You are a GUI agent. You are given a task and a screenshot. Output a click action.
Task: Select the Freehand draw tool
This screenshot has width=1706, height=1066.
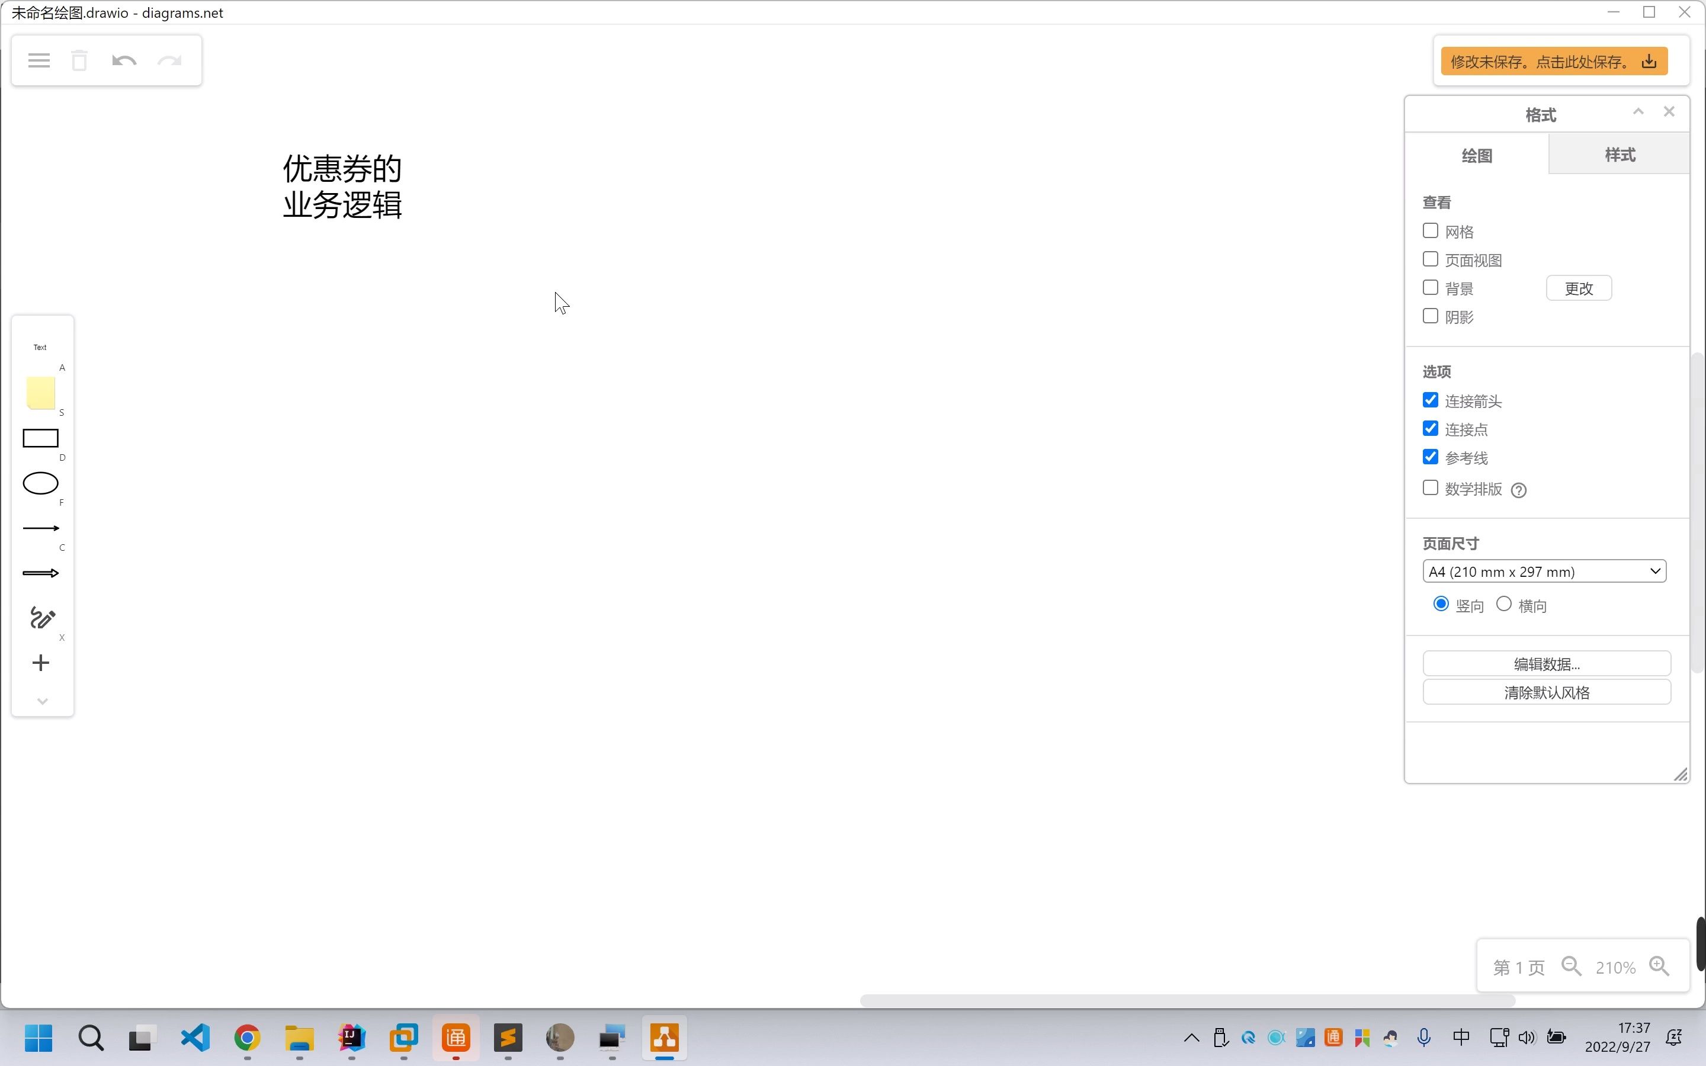40,618
